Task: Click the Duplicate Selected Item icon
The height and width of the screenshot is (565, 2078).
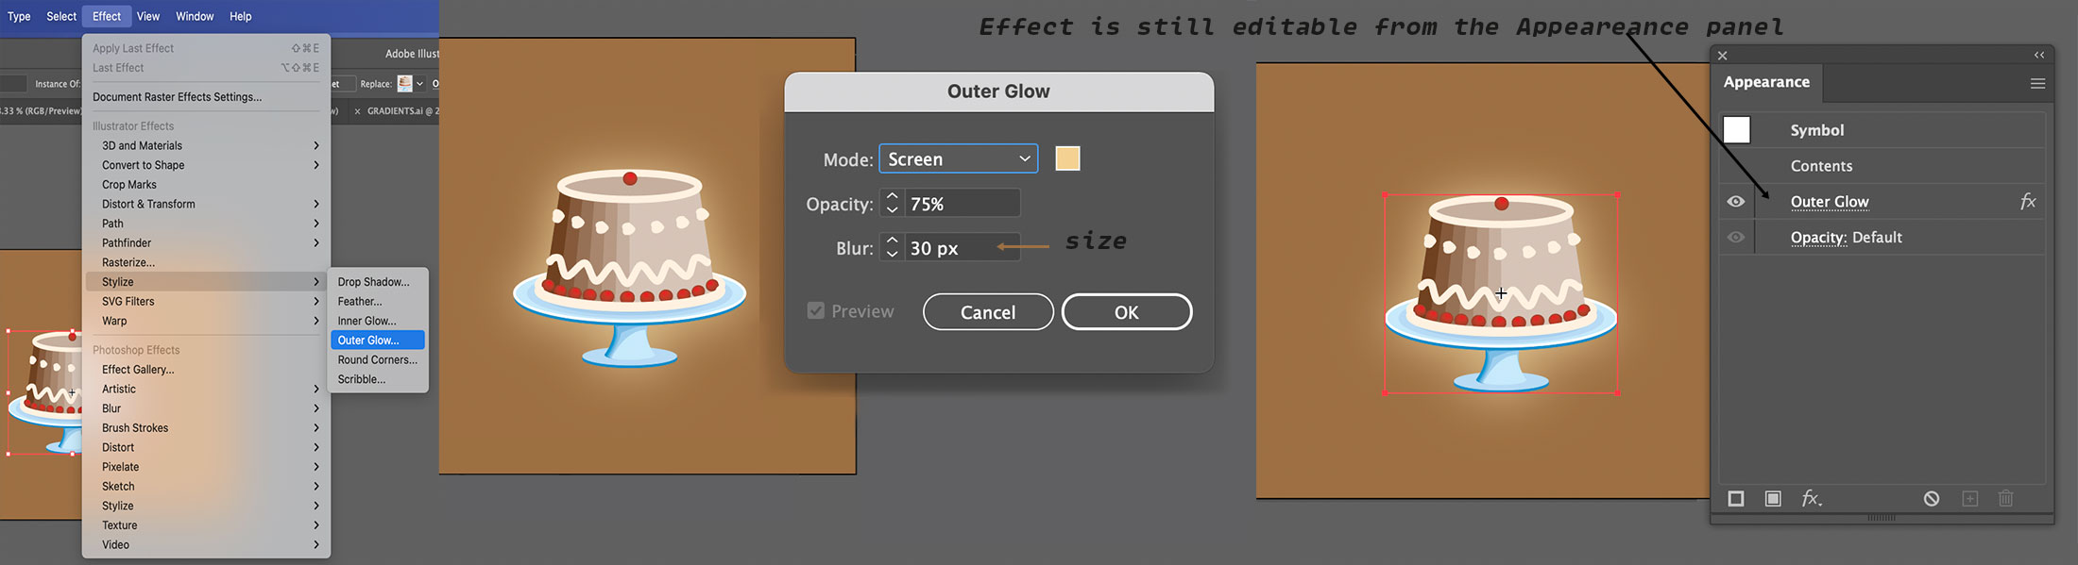Action: [1970, 498]
